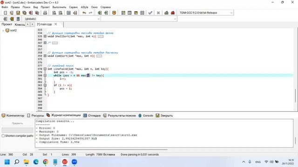
Task: Collapse the while loop fold at line 380
Action: coord(45,75)
